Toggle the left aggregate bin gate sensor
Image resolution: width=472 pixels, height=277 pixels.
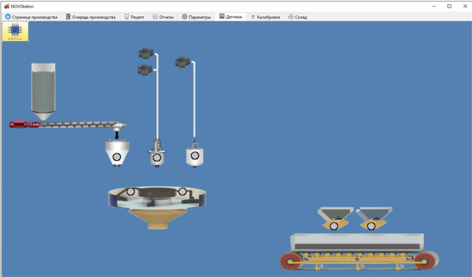point(334,226)
